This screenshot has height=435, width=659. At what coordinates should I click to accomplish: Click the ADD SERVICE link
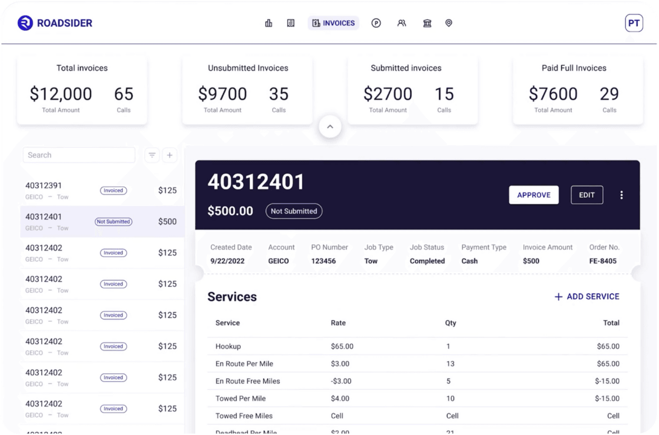click(586, 297)
